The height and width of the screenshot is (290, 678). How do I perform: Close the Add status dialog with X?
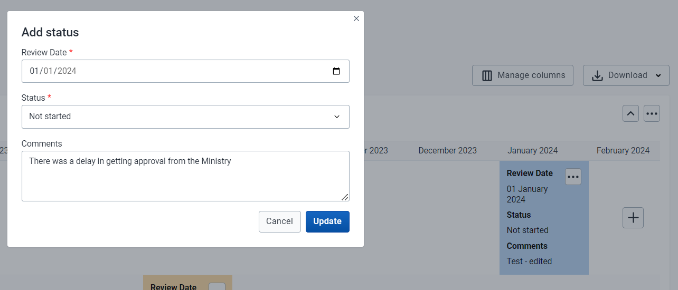click(x=356, y=18)
